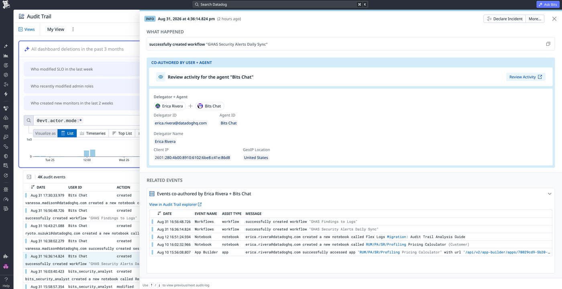Screen dimensions: 562x289
Task: Open the shield security sidebar icon
Action: (6, 156)
